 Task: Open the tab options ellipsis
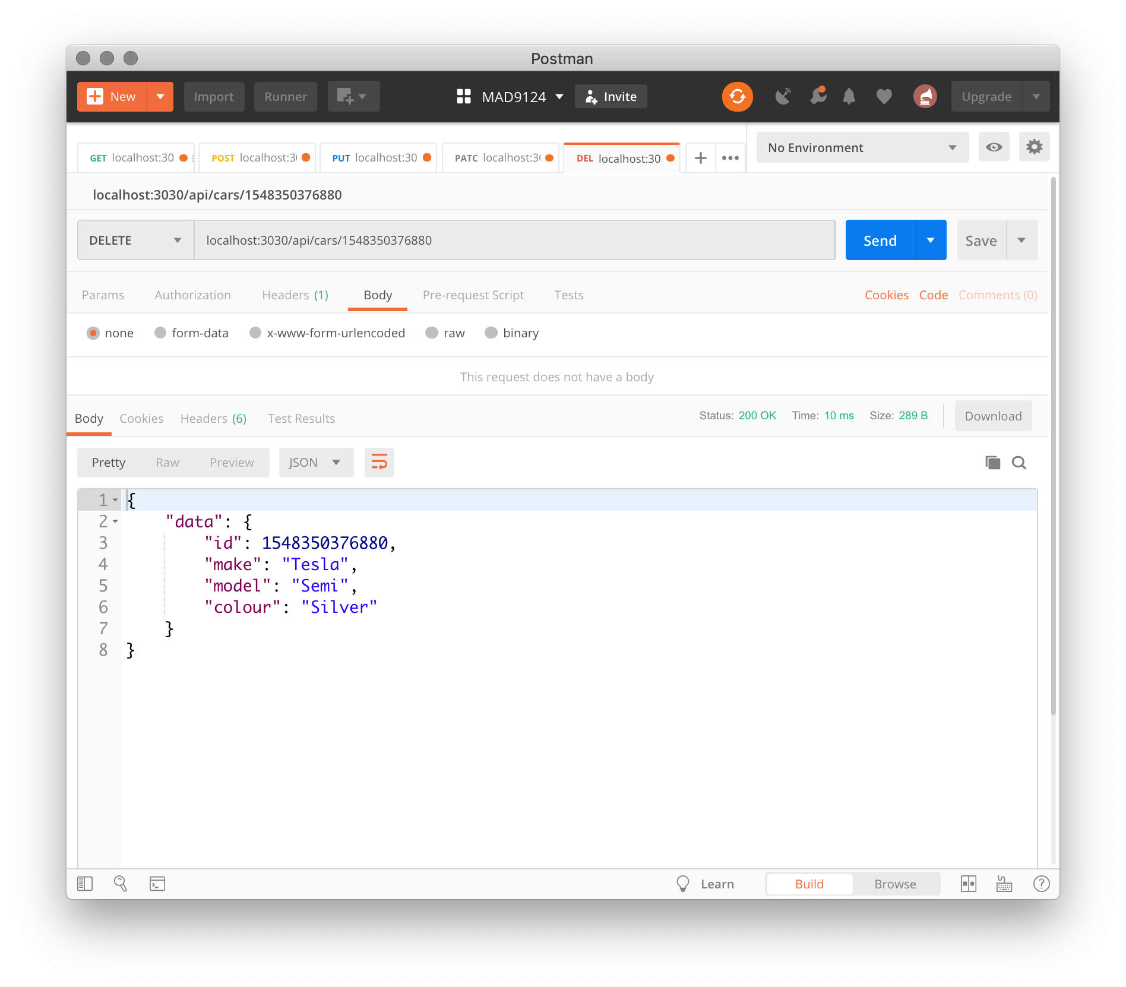coord(730,158)
